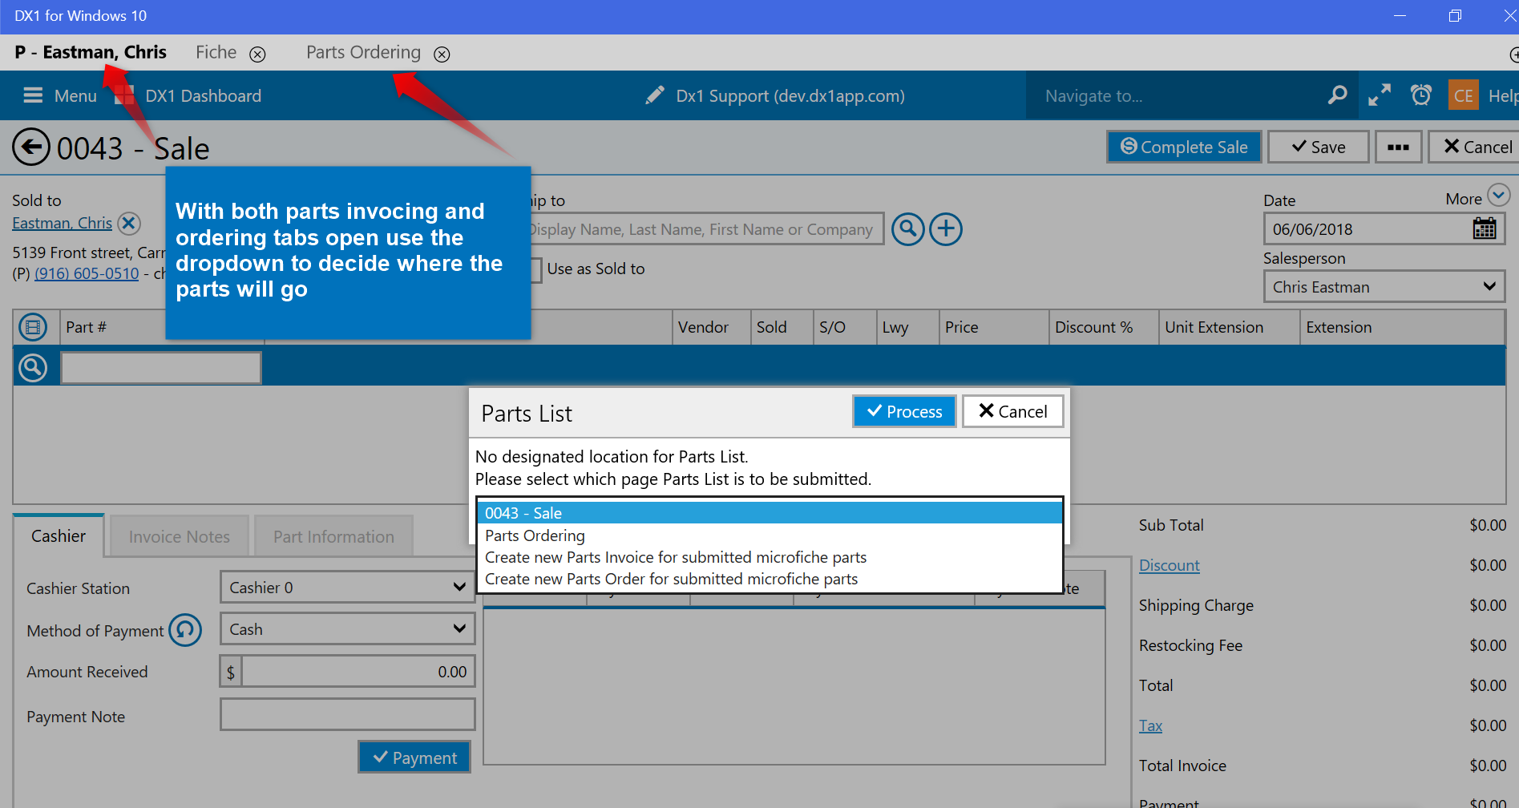Select 0043 - Sale in the list

770,513
